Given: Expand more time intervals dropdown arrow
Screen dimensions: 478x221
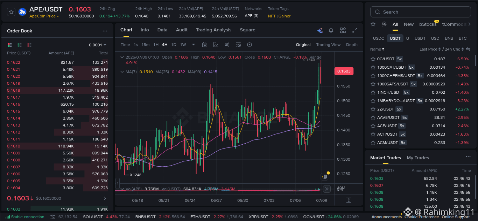Looking at the screenshot, I should click(x=193, y=45).
